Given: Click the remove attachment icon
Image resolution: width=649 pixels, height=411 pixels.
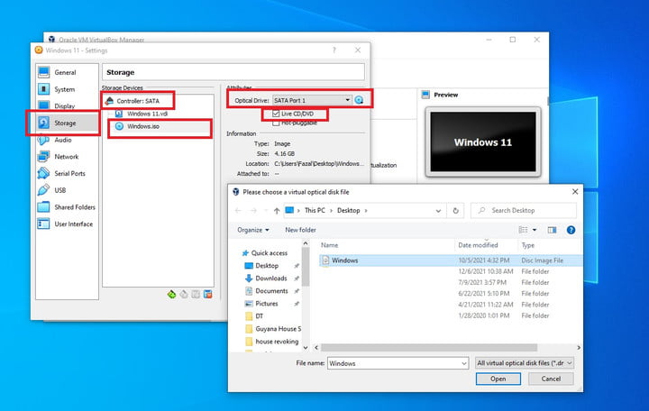Looking at the screenshot, I should click(x=208, y=295).
